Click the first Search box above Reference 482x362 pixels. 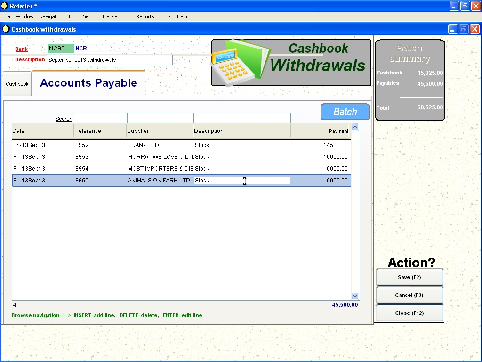point(100,118)
